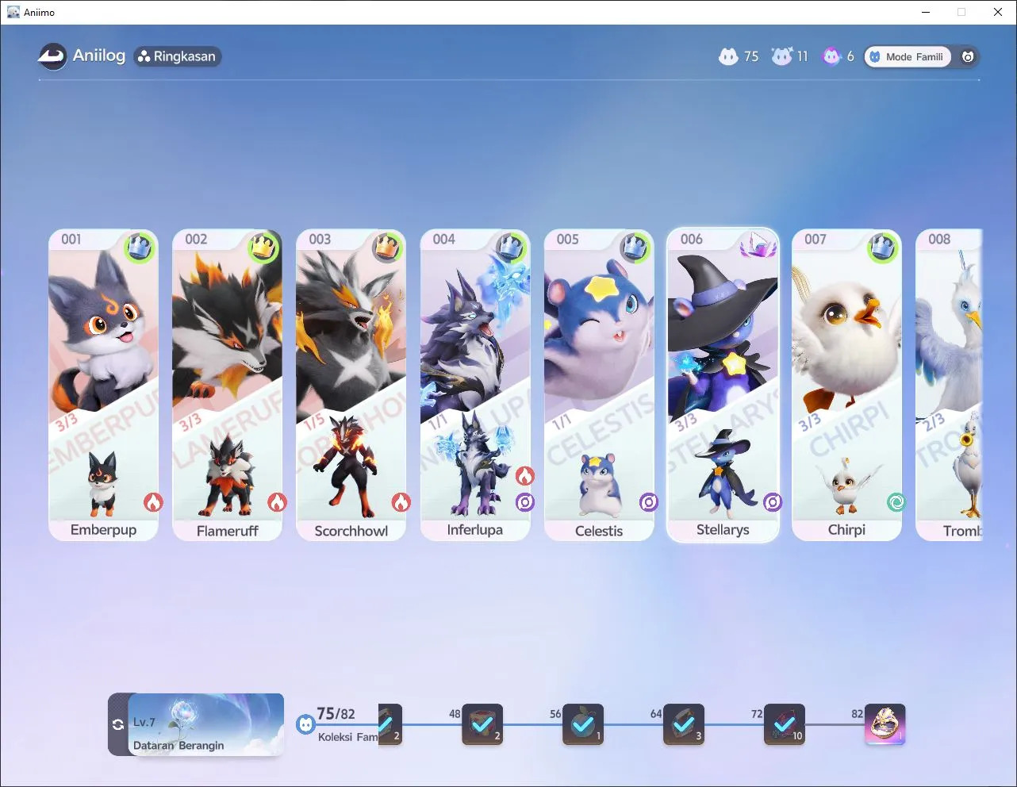Click the blue Aniimo count icon showing 11
The height and width of the screenshot is (787, 1017).
(782, 56)
